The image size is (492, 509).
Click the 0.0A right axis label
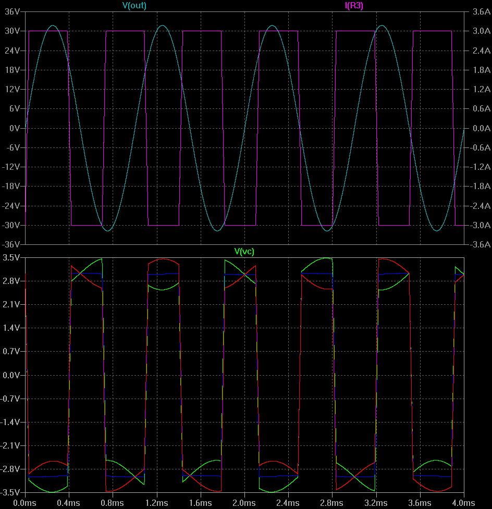point(481,128)
